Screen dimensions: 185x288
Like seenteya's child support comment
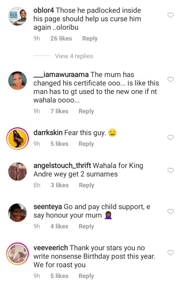(170, 212)
